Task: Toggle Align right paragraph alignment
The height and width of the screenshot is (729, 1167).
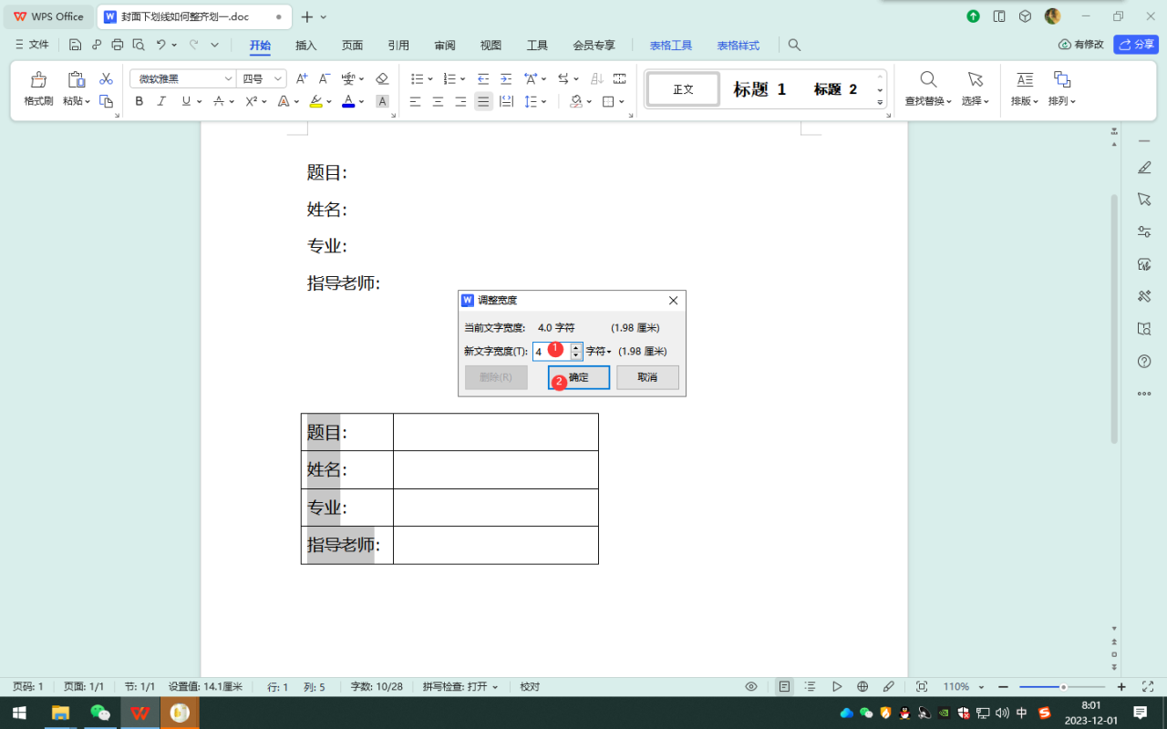Action: click(460, 101)
